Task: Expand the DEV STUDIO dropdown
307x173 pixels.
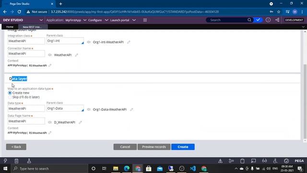Action: coord(41,20)
